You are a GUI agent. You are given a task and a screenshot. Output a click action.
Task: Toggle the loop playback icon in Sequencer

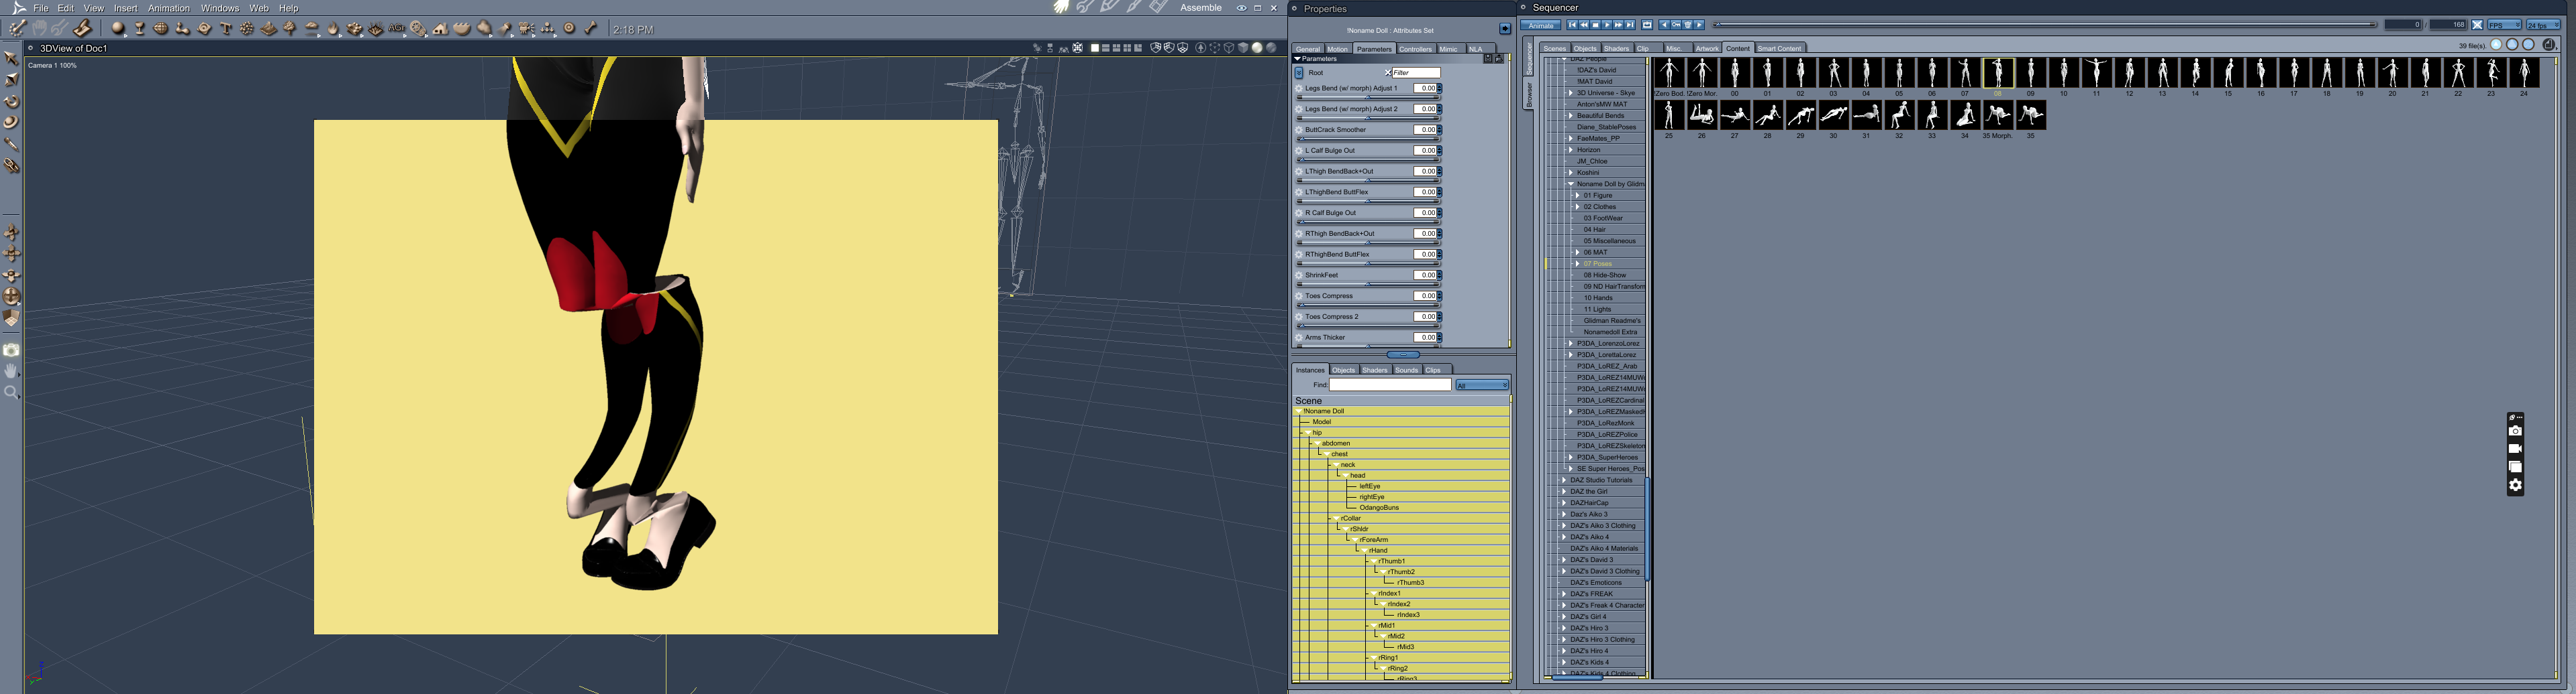[x=1647, y=25]
